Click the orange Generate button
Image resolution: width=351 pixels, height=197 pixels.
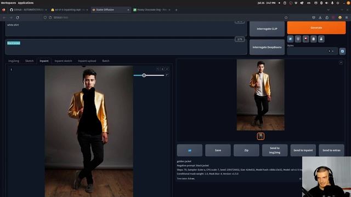point(316,28)
